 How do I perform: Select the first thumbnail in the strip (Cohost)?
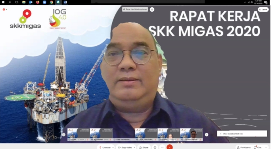(79, 135)
